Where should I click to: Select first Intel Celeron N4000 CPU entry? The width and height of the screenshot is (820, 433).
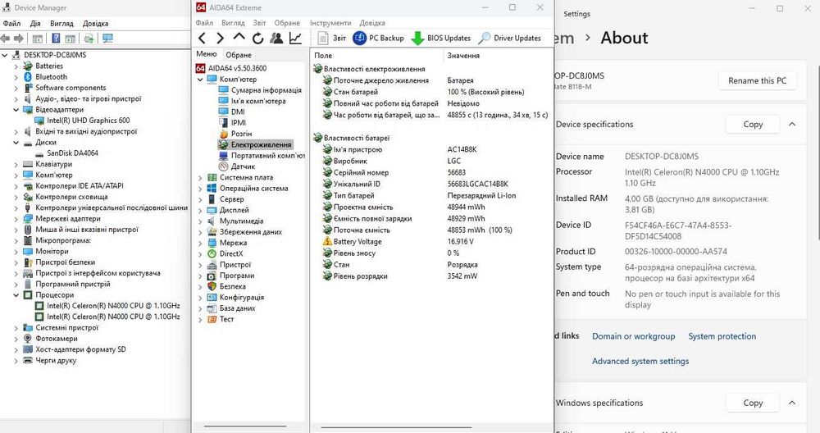pyautogui.click(x=113, y=306)
